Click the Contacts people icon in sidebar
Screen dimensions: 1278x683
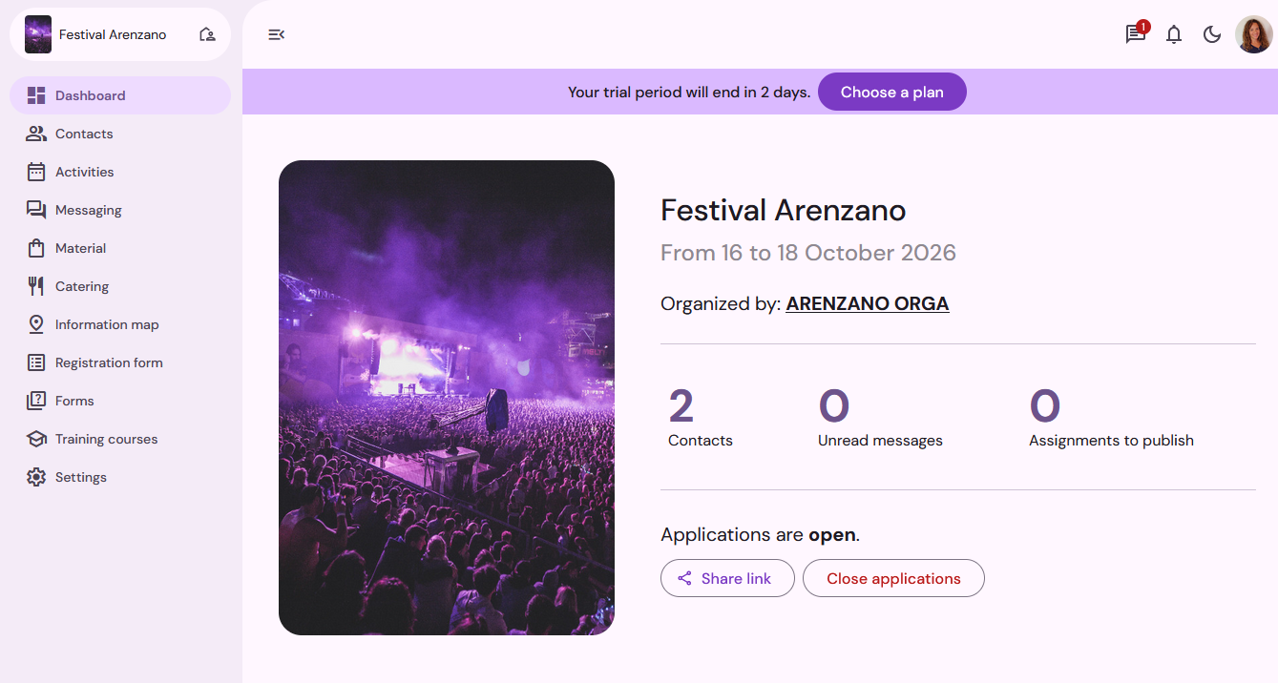[36, 134]
